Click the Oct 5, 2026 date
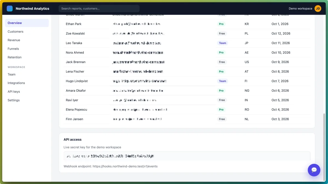The width and height of the screenshot is (328, 184). (x=280, y=100)
